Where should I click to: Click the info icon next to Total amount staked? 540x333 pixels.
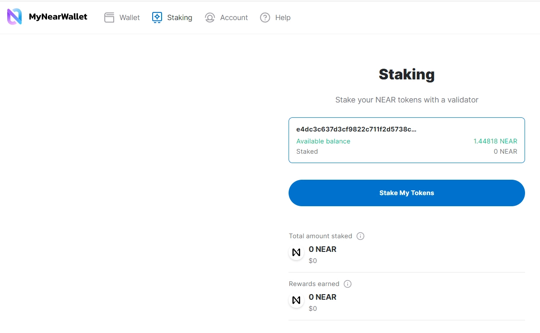[360, 236]
